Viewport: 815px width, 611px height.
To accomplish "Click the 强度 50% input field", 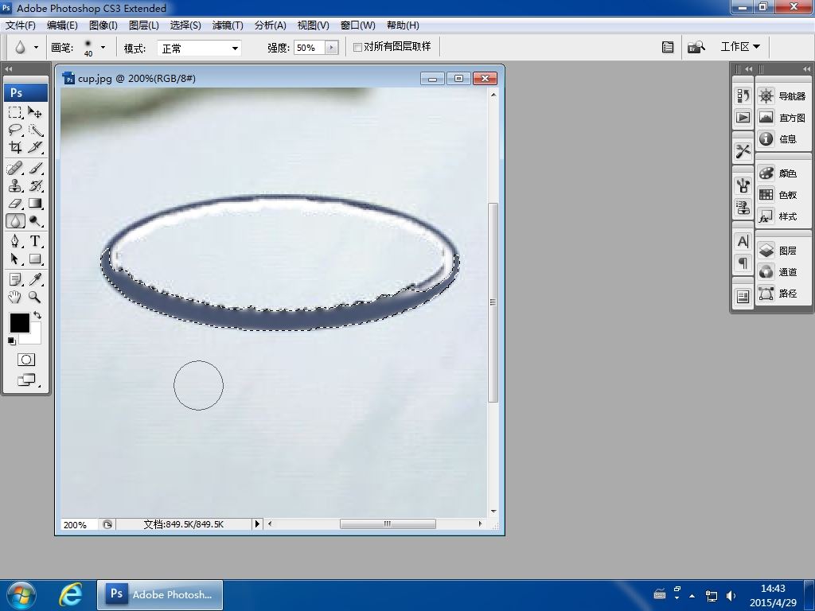I will (310, 48).
